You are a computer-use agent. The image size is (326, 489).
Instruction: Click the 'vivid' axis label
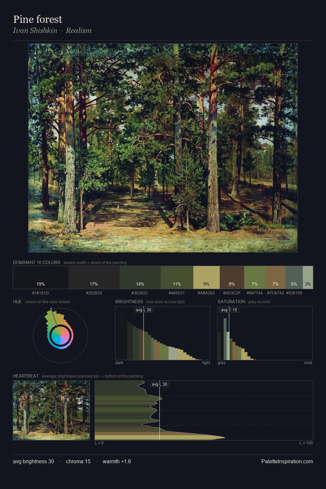point(308,363)
